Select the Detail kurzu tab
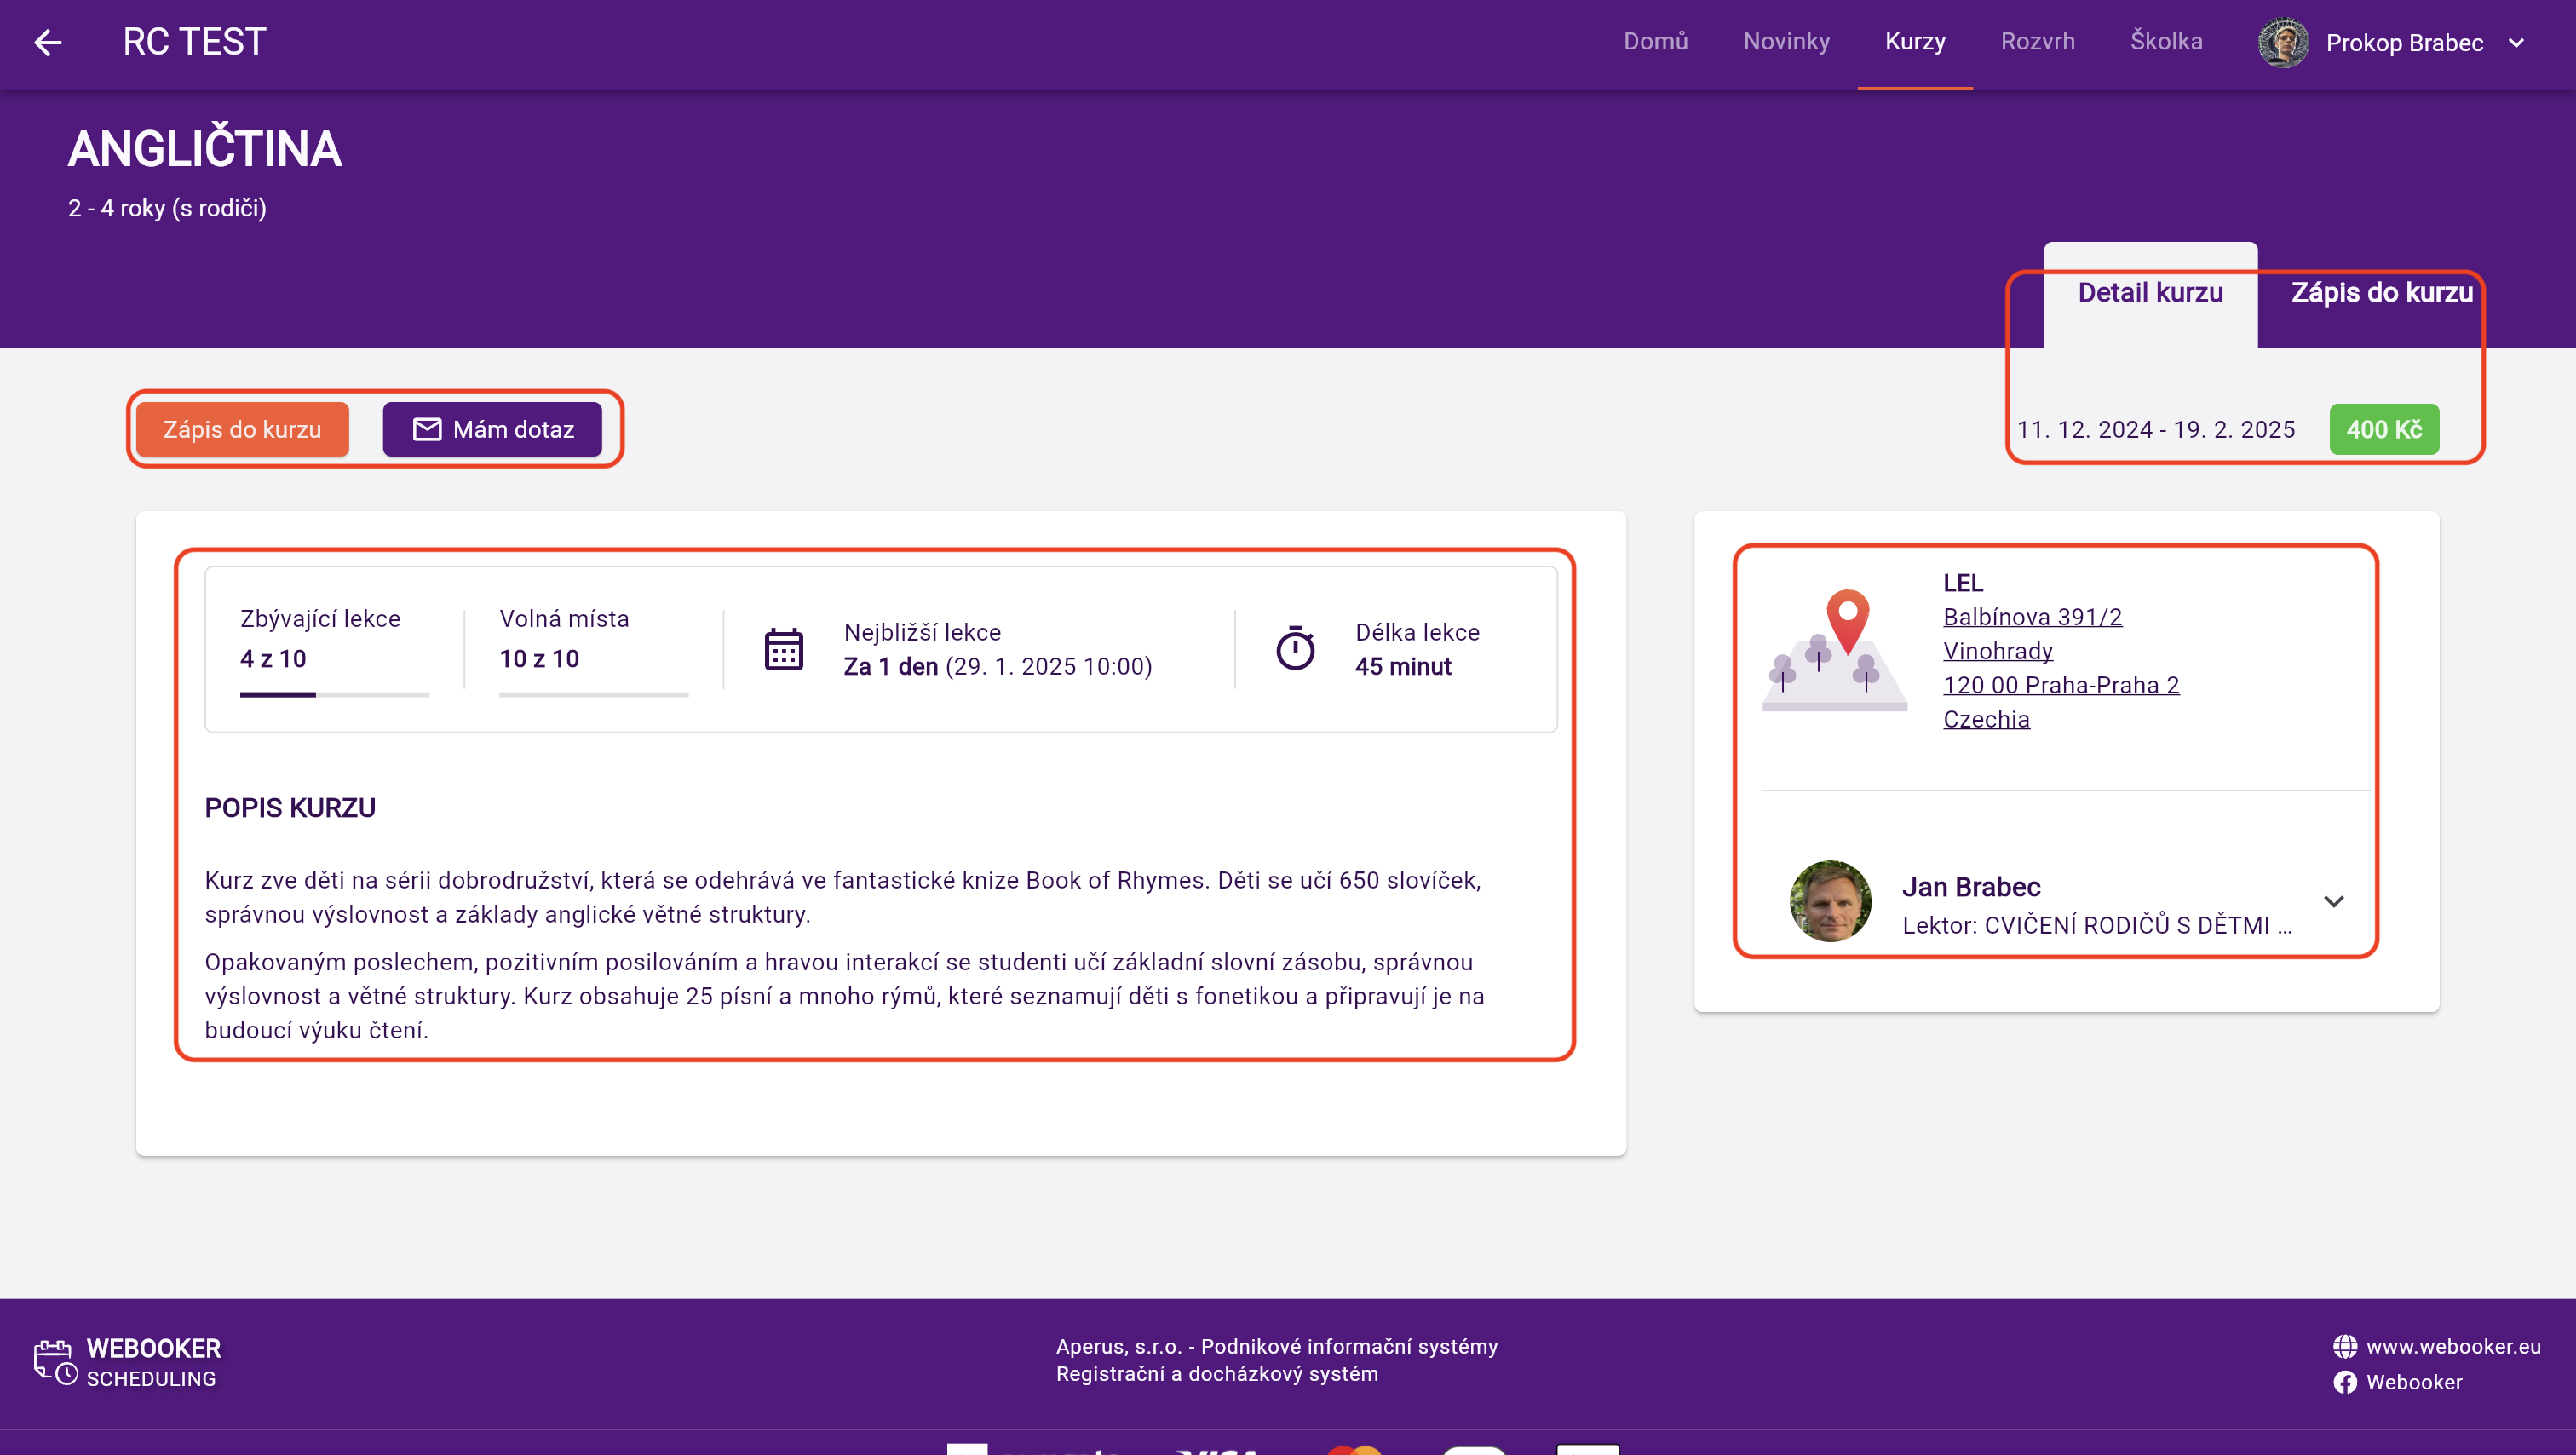The image size is (2576, 1455). 2150,293
